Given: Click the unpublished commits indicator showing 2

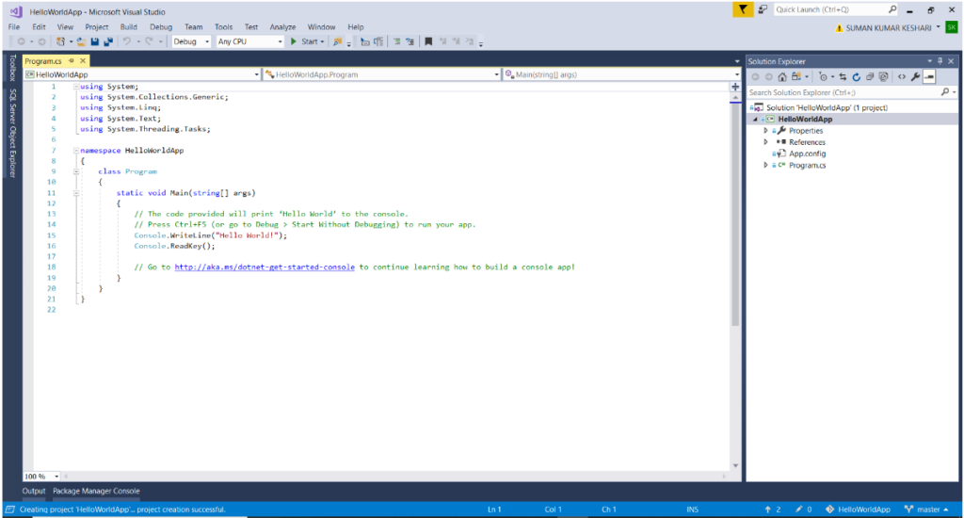Looking at the screenshot, I should click(x=773, y=510).
